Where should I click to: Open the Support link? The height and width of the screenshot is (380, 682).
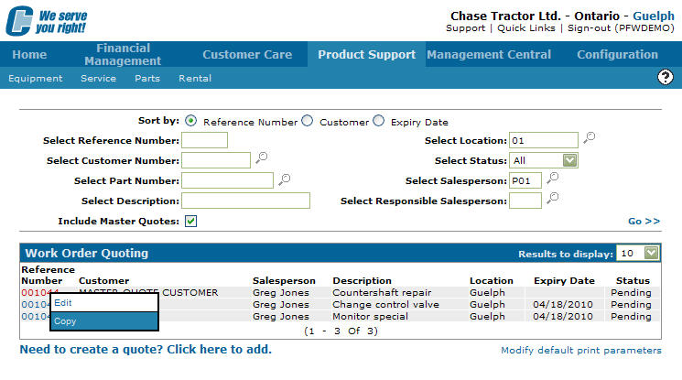pyautogui.click(x=465, y=28)
